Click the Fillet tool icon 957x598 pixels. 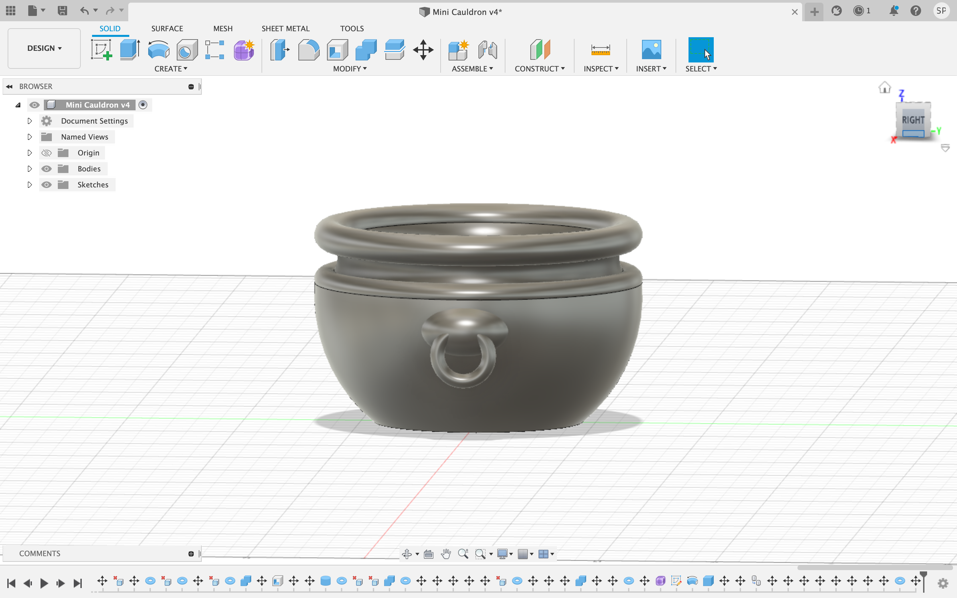point(308,50)
